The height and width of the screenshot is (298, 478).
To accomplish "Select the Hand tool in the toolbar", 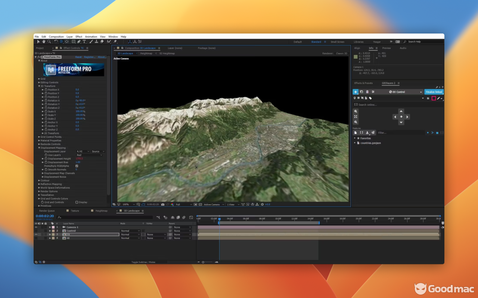I will coord(44,42).
